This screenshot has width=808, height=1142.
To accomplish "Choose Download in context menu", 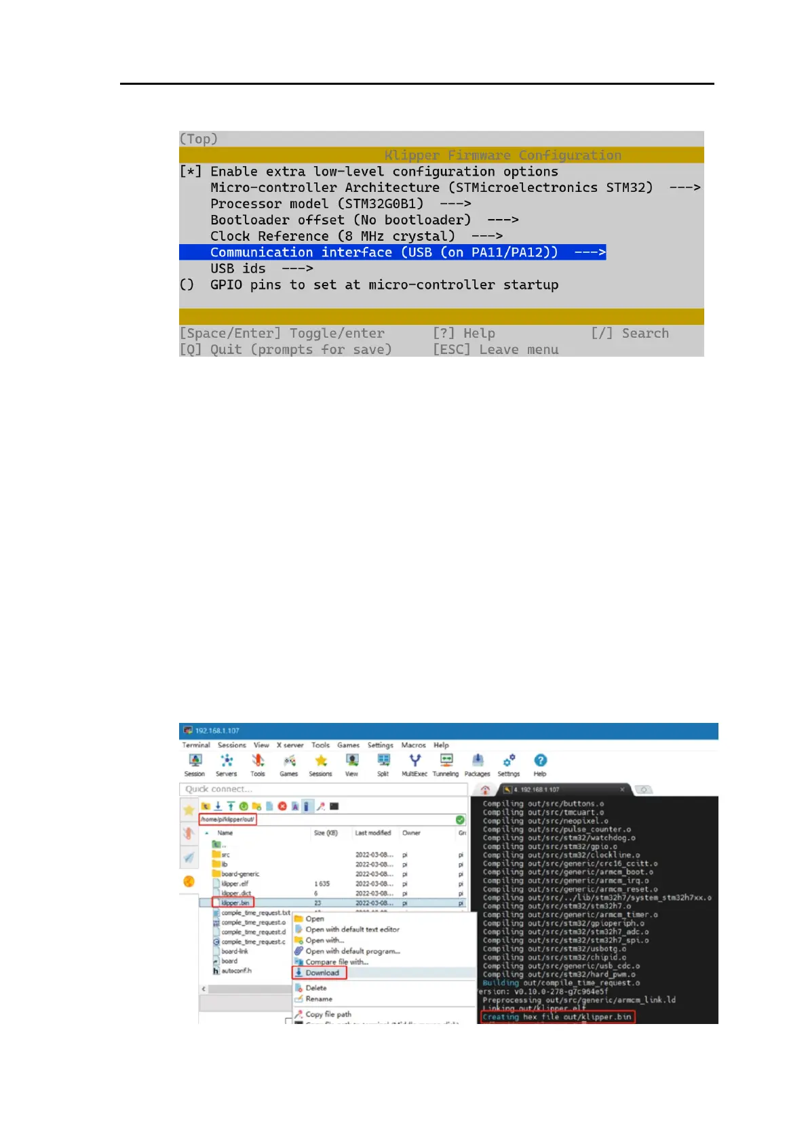I will pyautogui.click(x=383, y=972).
